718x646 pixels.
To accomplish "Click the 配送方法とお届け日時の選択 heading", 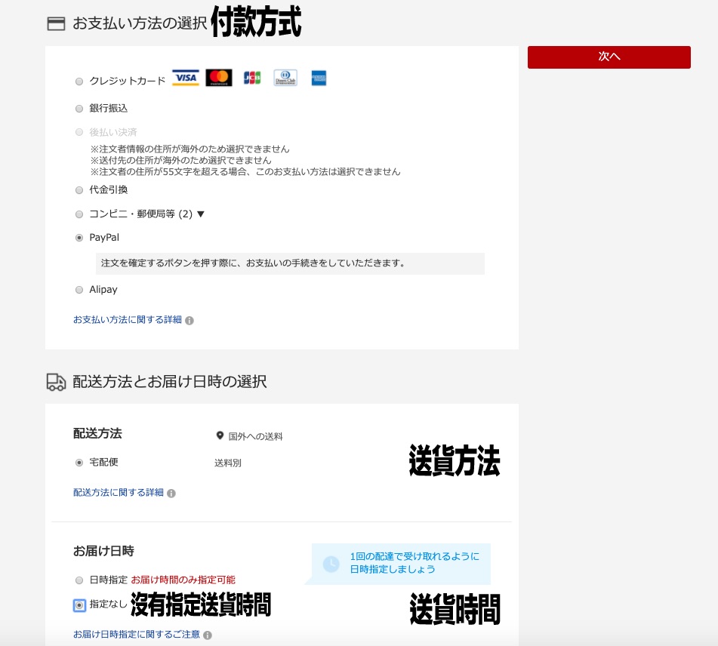I will tap(169, 381).
